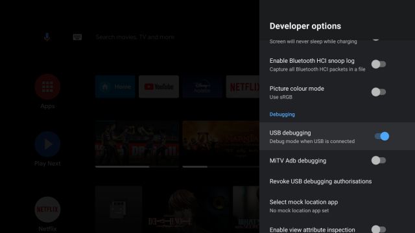This screenshot has height=233, width=415.
Task: Open the Home app tile
Action: [x=115, y=87]
